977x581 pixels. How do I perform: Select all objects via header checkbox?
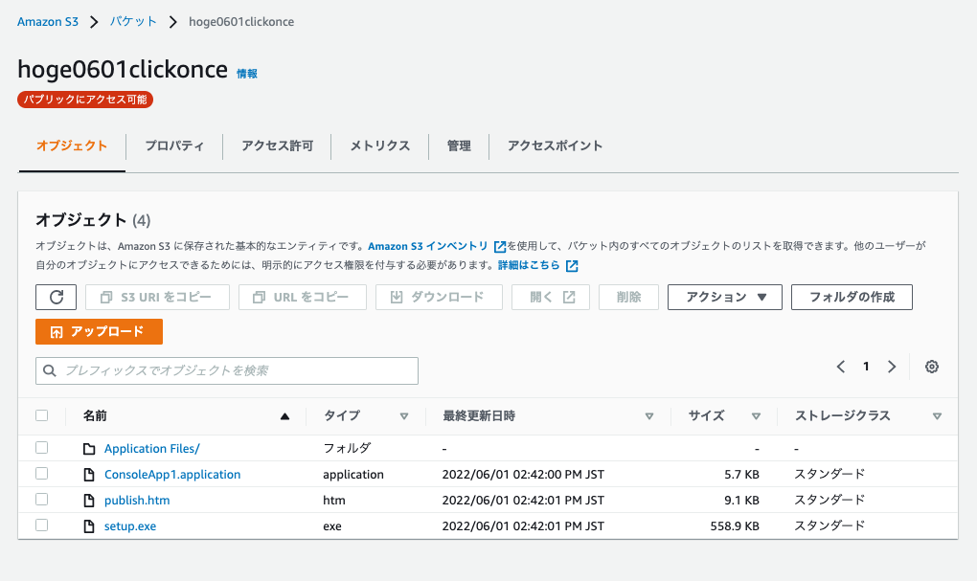tap(40, 415)
